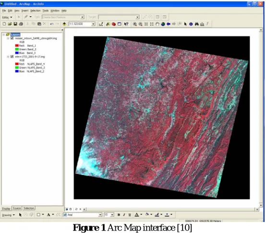Refresh the map view
Image resolution: width=266 pixels, height=233 pixels.
(x=76, y=210)
